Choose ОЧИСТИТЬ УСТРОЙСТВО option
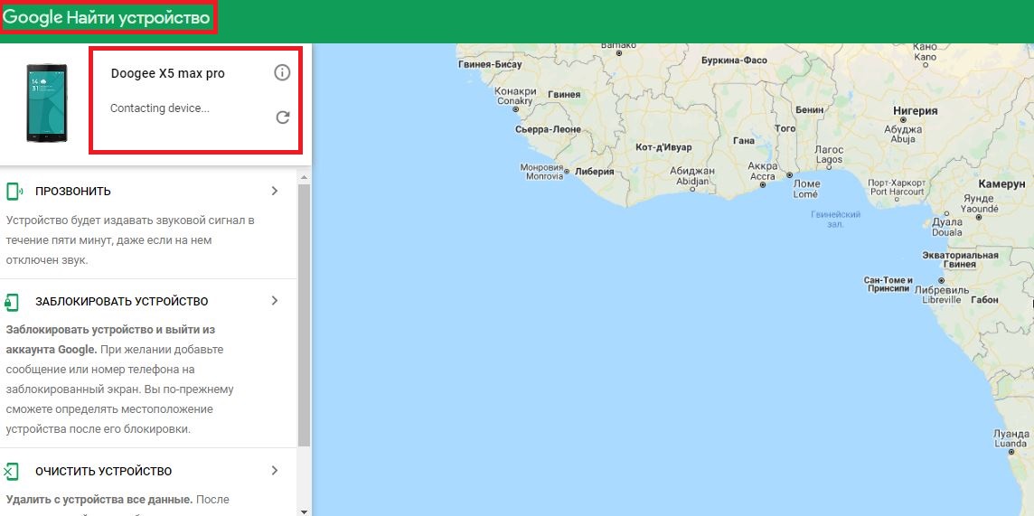Screen dimensions: 1034x516 pyautogui.click(x=103, y=472)
